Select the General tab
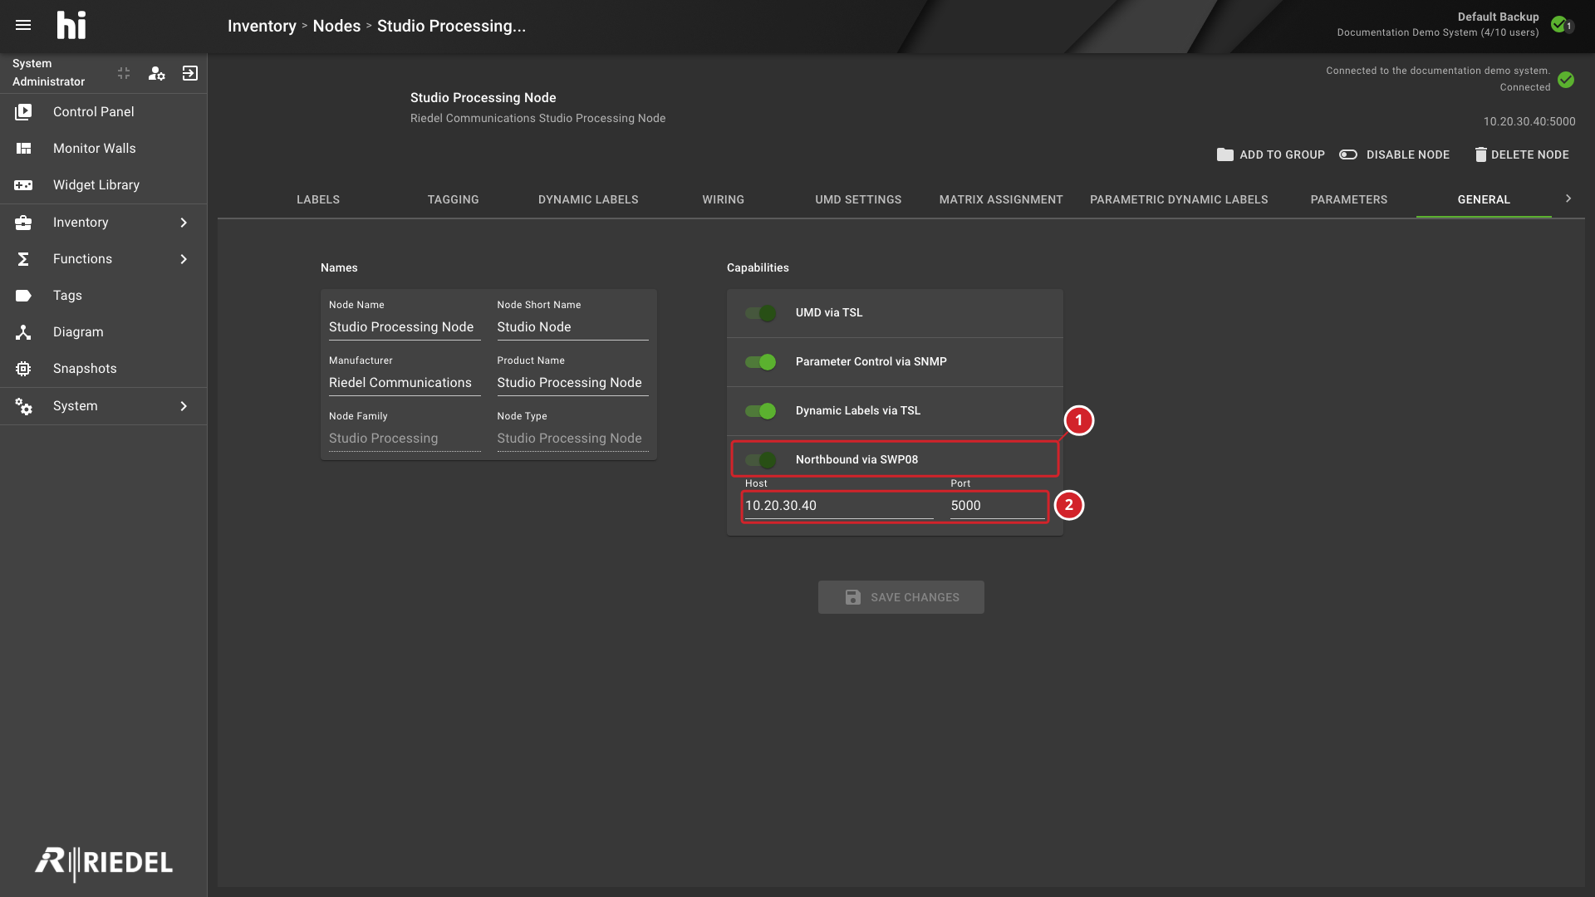Screen dimensions: 1595x897 [x=1484, y=199]
